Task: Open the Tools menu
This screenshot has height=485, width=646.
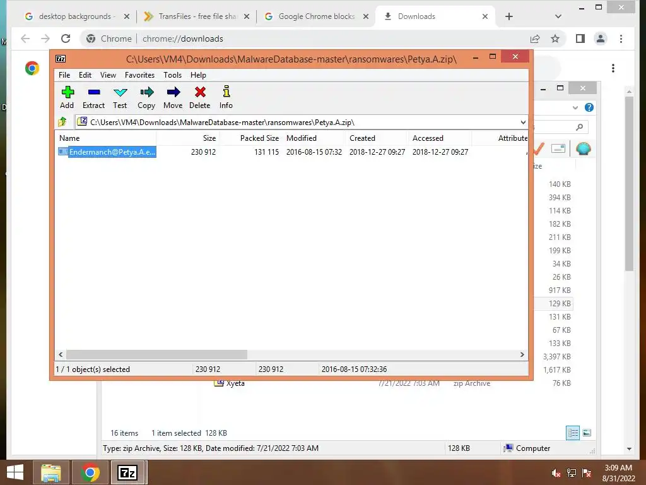Action: (172, 75)
